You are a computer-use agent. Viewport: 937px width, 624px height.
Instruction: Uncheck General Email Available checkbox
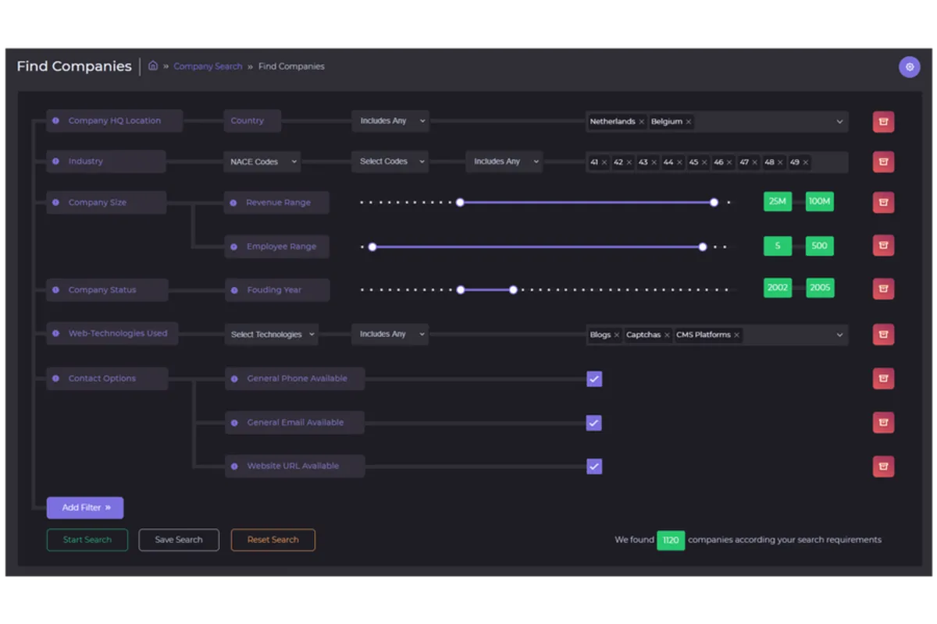click(594, 423)
